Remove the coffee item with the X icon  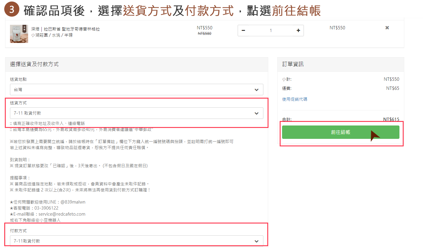pos(387,28)
